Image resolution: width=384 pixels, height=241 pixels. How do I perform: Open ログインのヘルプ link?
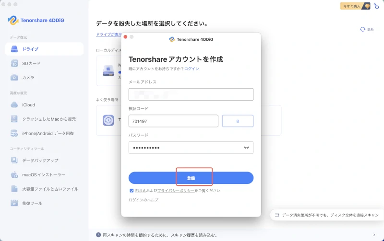(x=144, y=200)
